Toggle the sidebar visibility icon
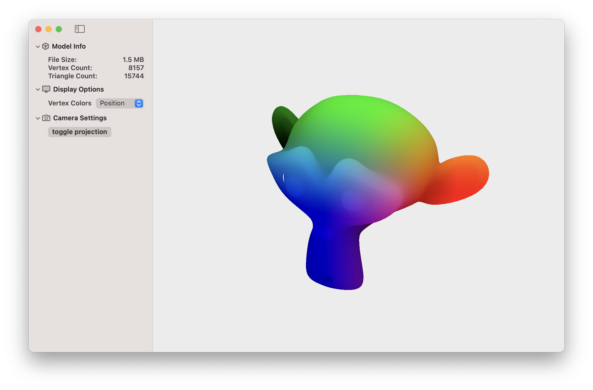The width and height of the screenshot is (593, 390). pos(80,29)
